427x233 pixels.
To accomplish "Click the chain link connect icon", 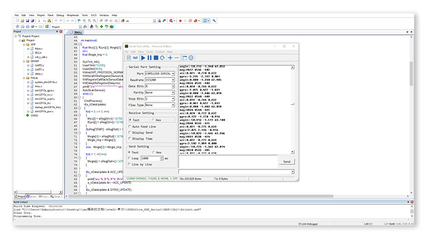I will click(135, 58).
